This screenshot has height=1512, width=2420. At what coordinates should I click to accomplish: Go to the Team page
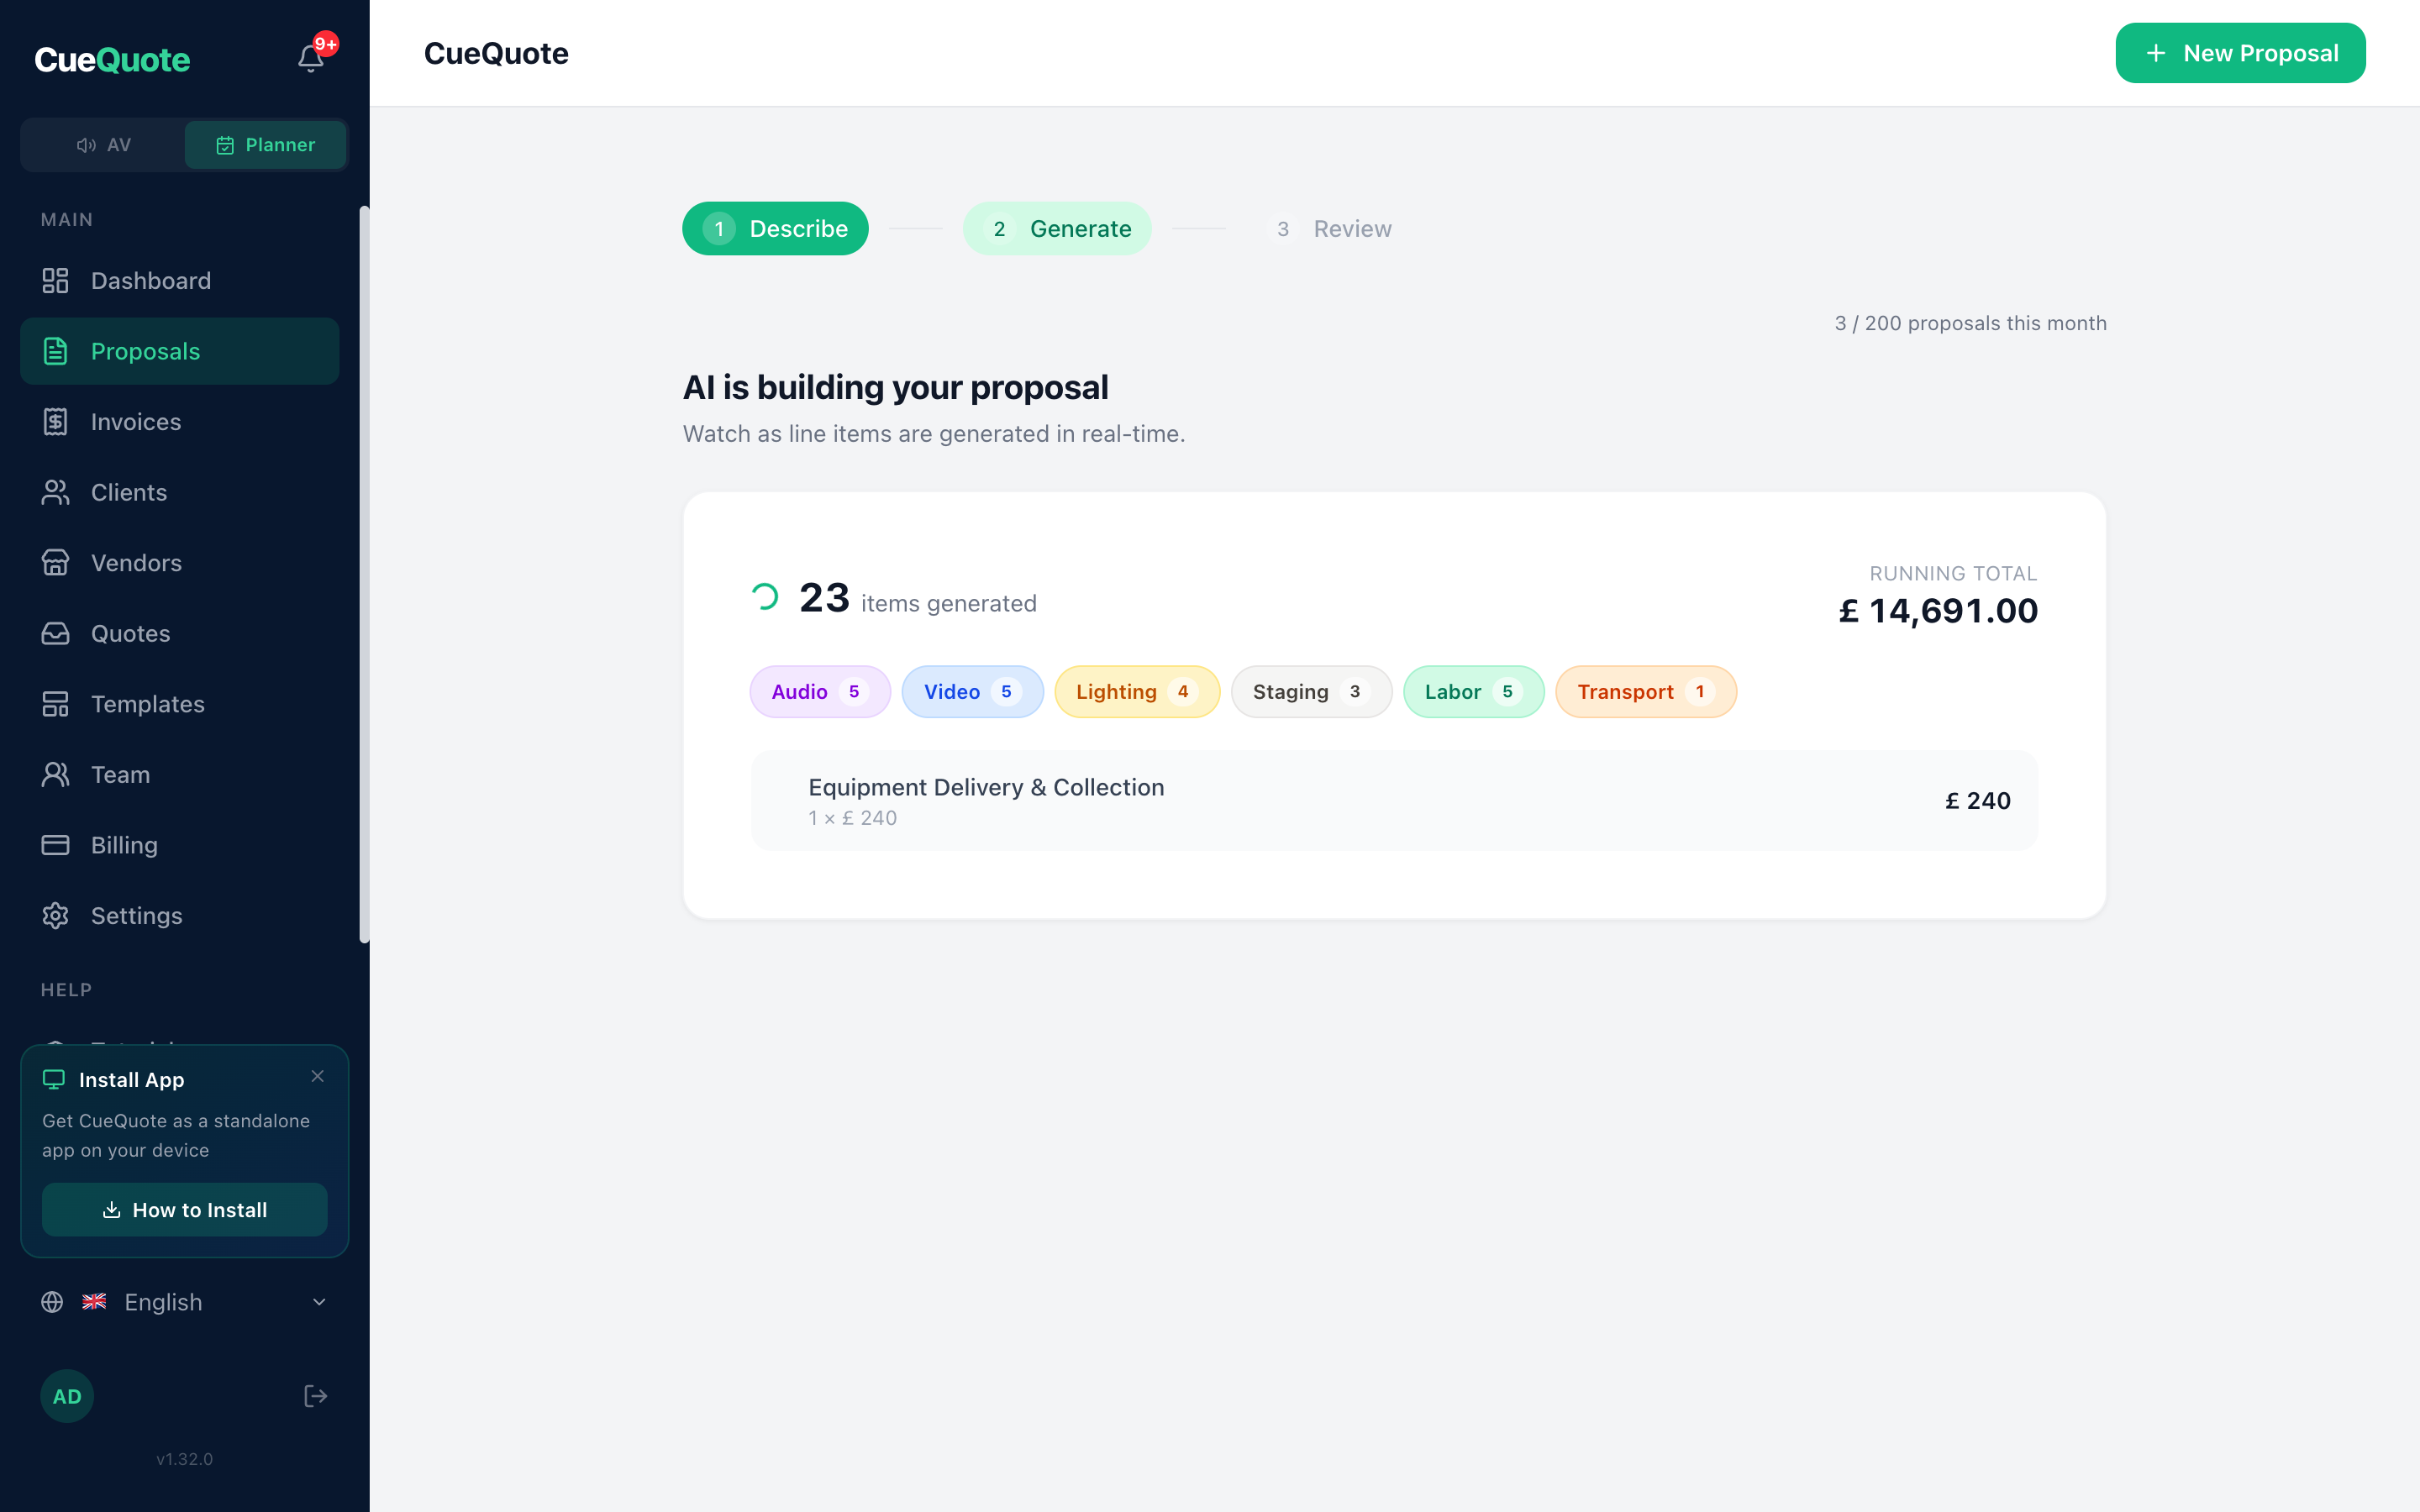pos(180,775)
